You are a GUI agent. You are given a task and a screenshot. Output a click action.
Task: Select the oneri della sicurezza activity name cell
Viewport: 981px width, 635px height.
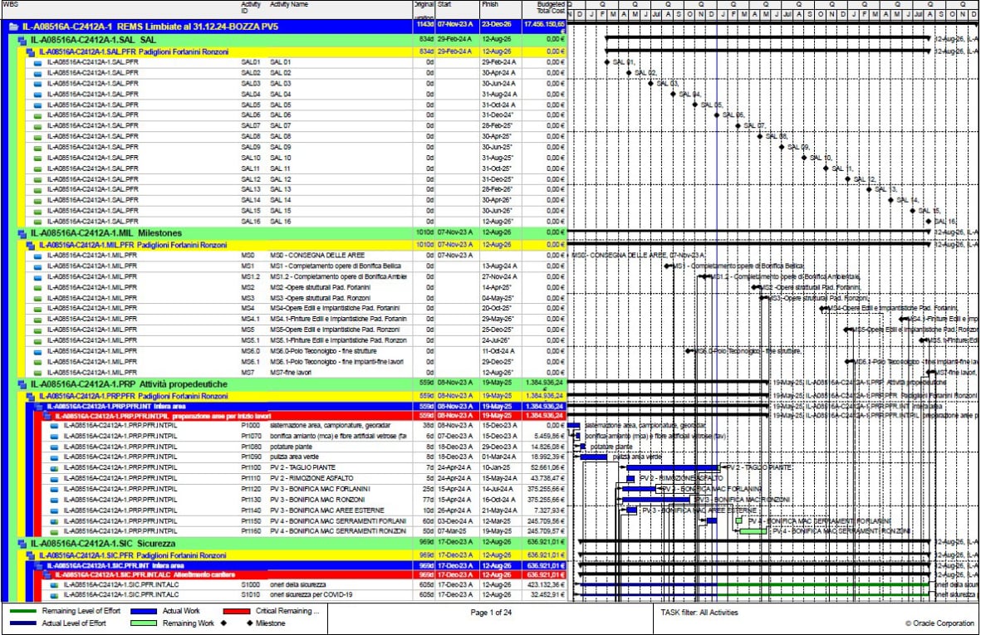341,586
